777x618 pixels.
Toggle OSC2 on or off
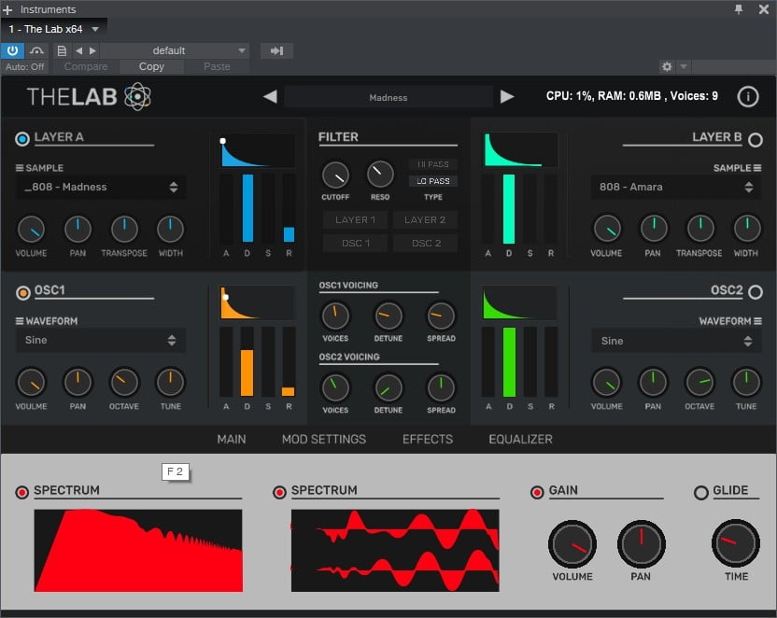point(756,292)
